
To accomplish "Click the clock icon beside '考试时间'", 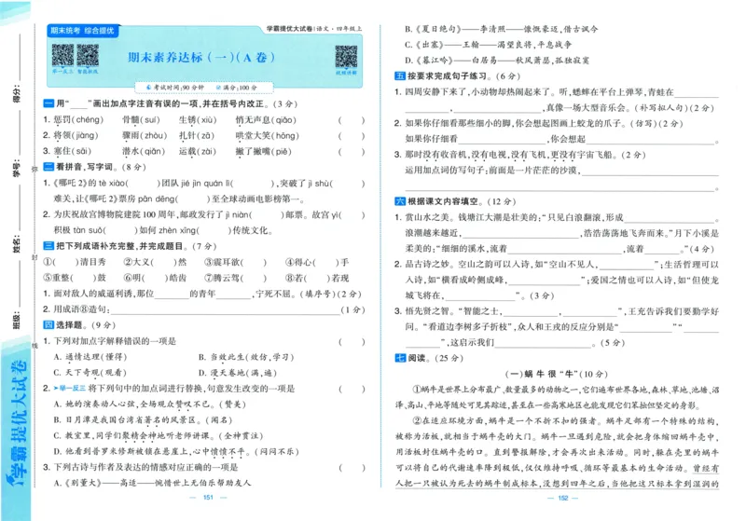I will (148, 88).
